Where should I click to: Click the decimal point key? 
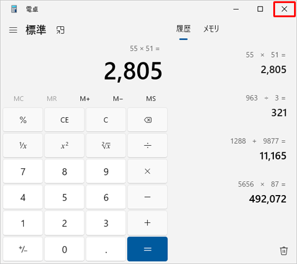coord(106,249)
